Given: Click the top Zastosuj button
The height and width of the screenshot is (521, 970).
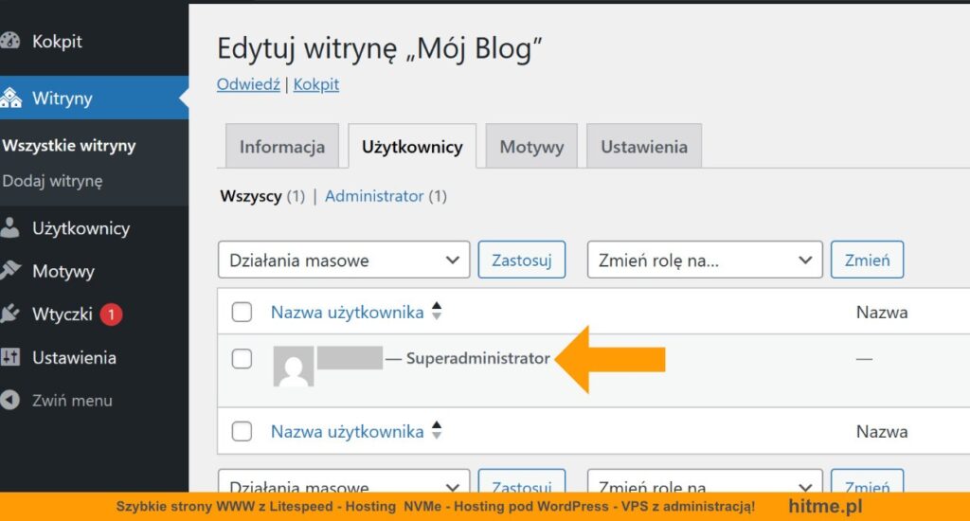Looking at the screenshot, I should pyautogui.click(x=521, y=260).
